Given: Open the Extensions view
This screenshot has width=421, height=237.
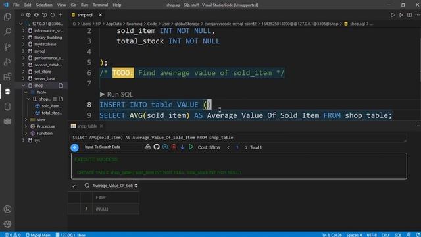Looking at the screenshot, I should point(7,76).
